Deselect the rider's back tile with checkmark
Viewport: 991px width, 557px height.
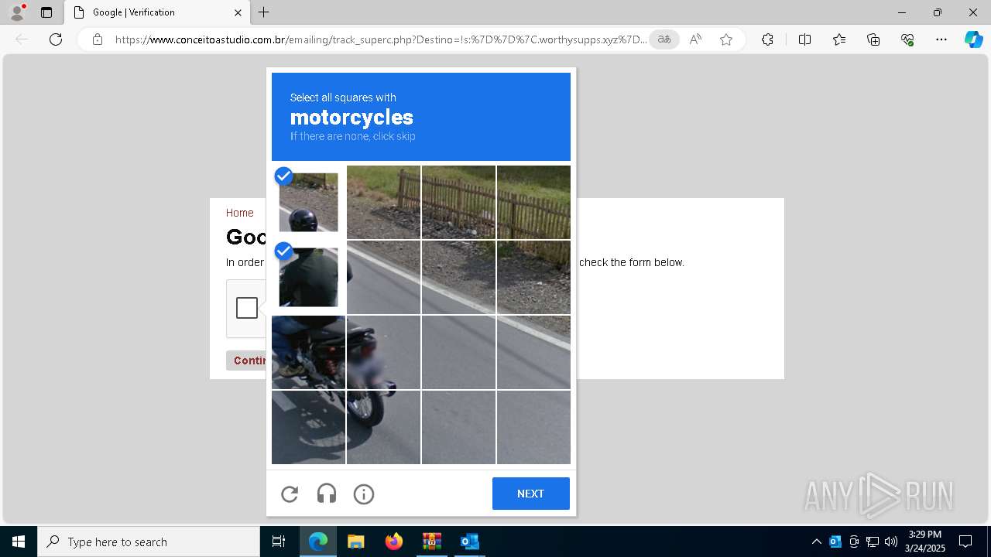[x=308, y=277]
